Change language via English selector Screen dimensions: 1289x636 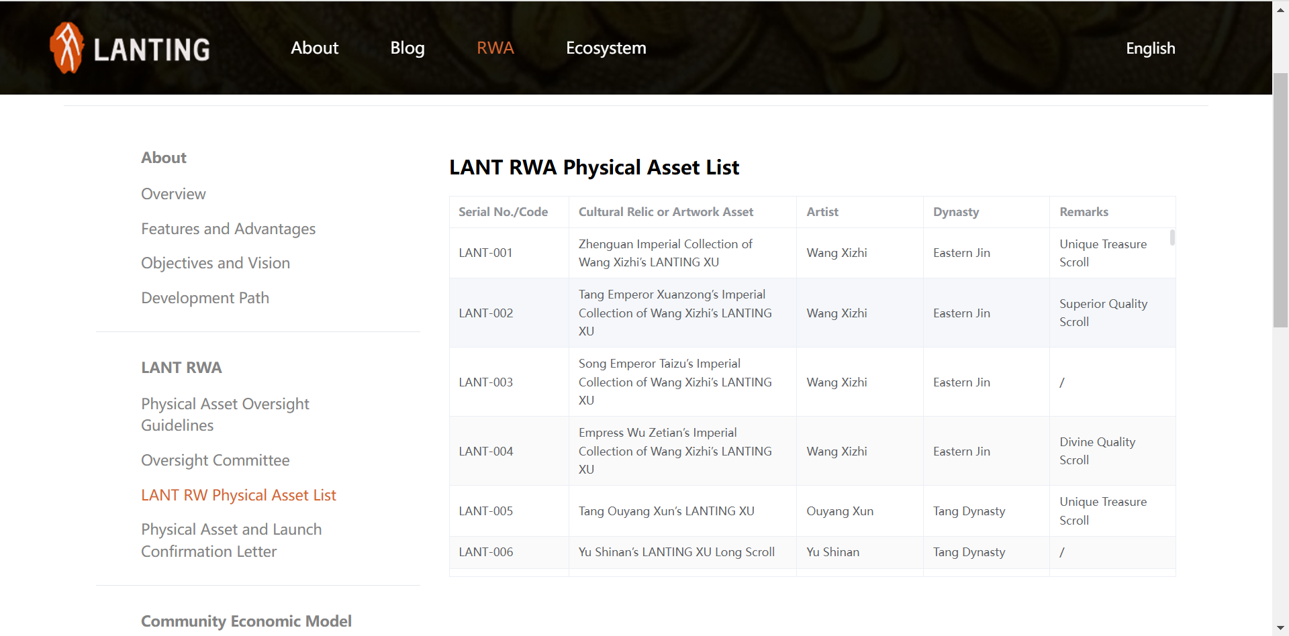[x=1150, y=48]
